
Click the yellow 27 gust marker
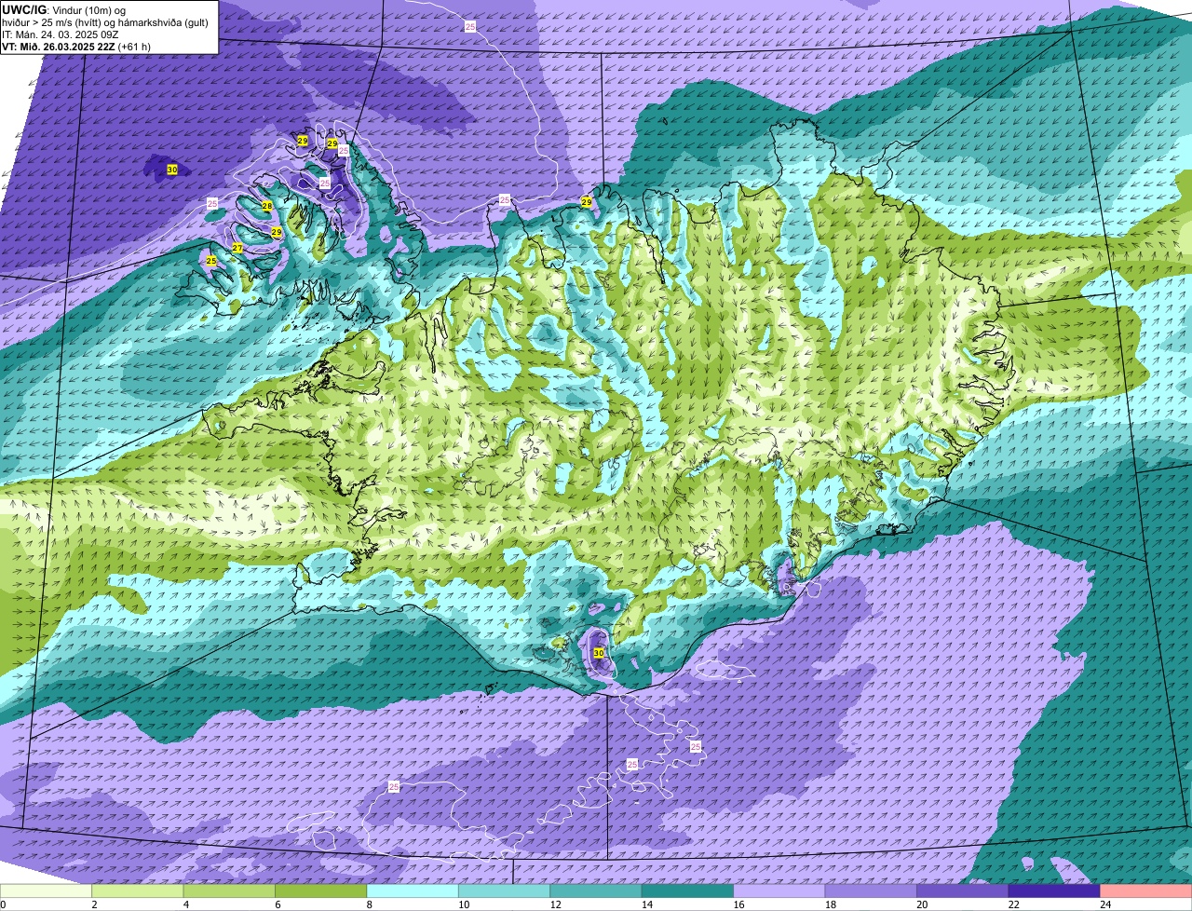[237, 248]
